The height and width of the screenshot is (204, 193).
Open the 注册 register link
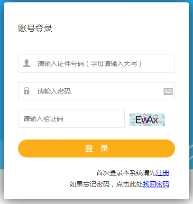click(163, 173)
